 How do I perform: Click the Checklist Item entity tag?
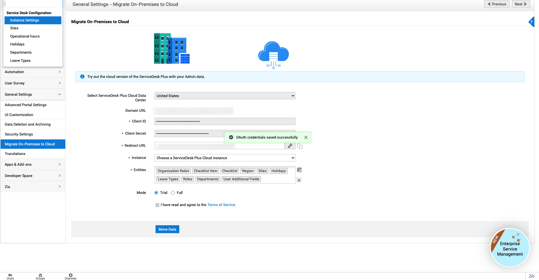(x=206, y=171)
